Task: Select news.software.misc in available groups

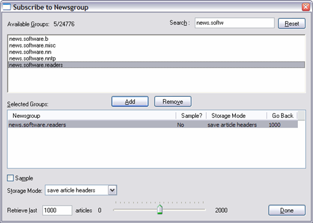Action: (156, 45)
